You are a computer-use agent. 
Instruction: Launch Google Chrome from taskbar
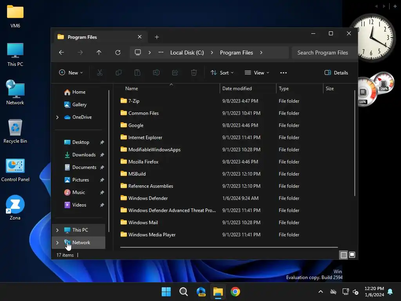235,292
